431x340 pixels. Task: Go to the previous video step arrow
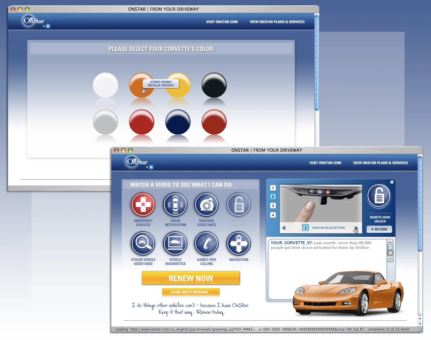tap(283, 228)
